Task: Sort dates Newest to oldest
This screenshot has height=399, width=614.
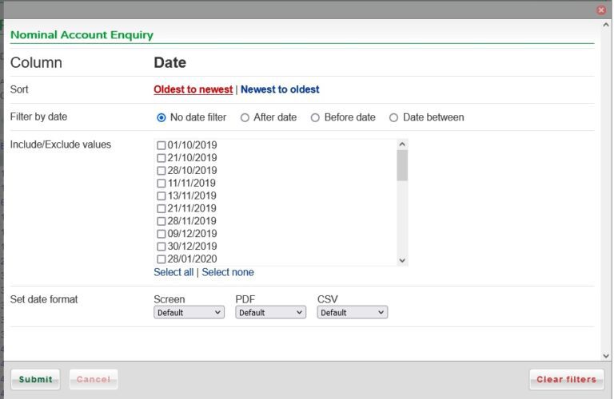Action: click(280, 89)
